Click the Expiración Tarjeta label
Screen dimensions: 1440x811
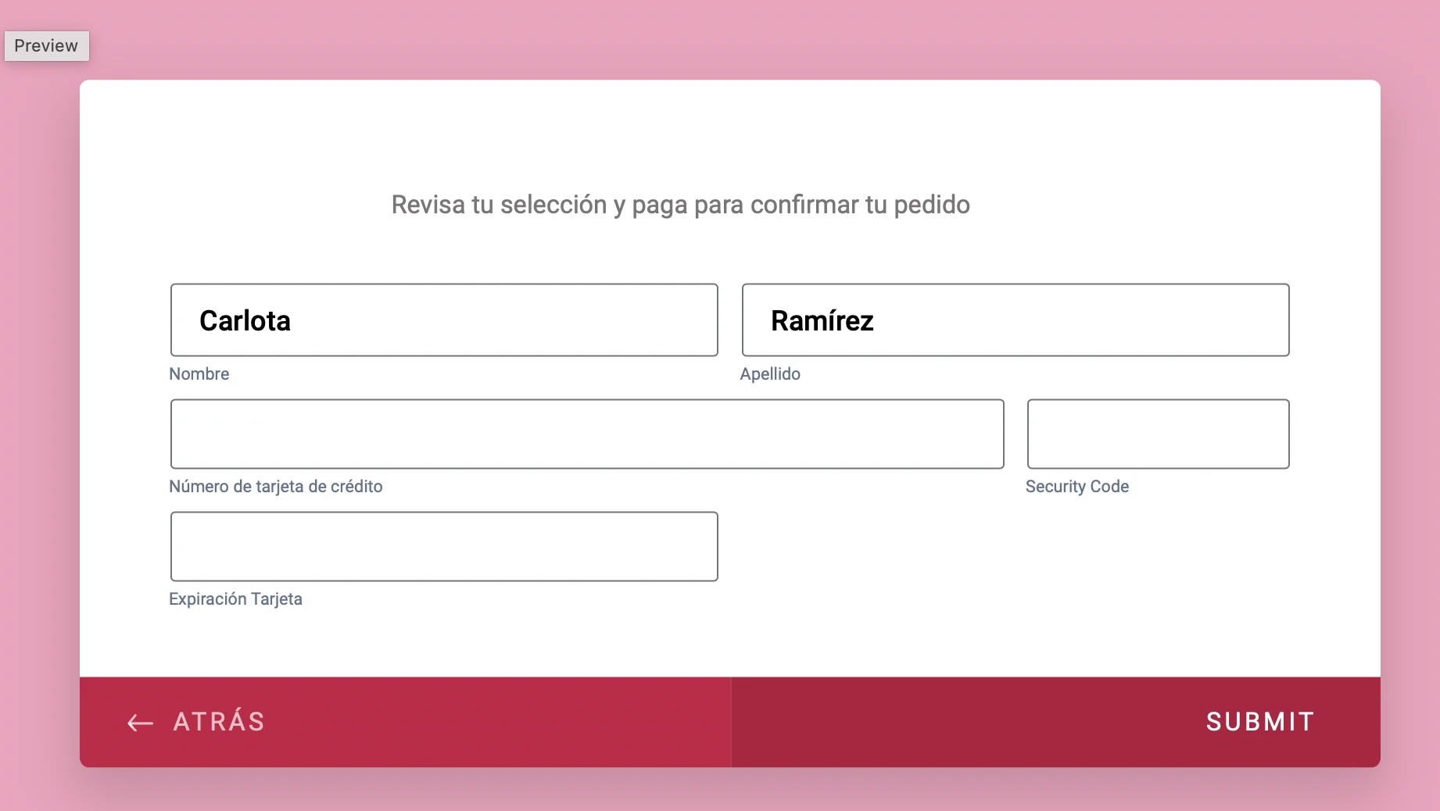pyautogui.click(x=236, y=598)
